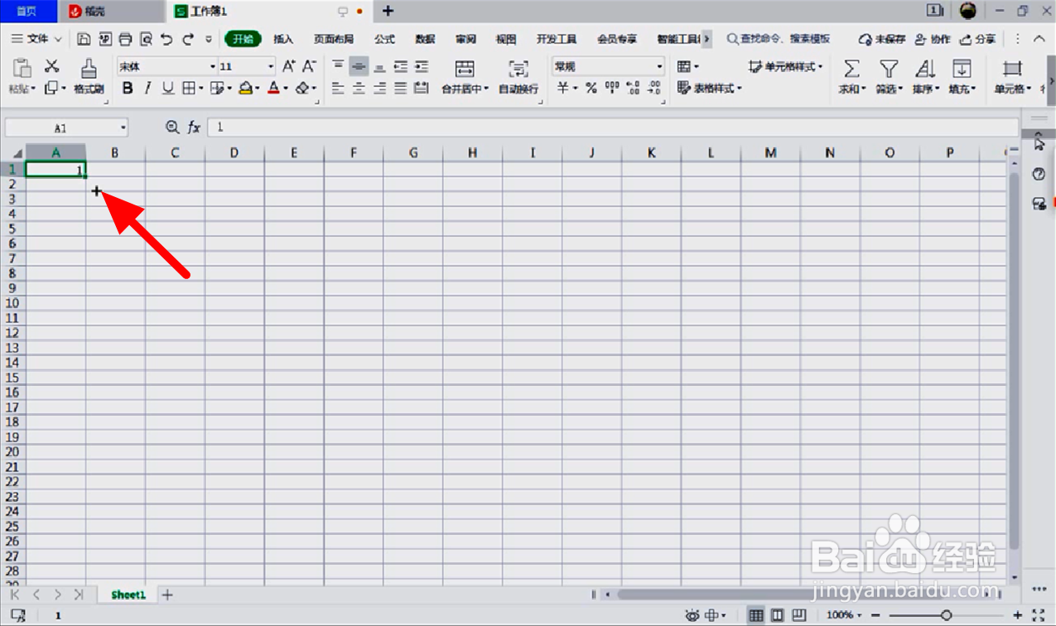Open Print Preview icon

pyautogui.click(x=146, y=39)
